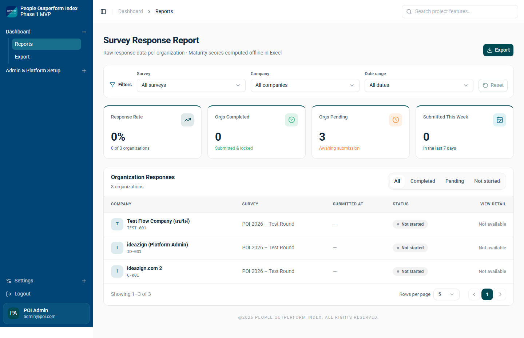This screenshot has width=524, height=338.
Task: Click Showing 1–3 of 3 text
Action: tap(131, 294)
